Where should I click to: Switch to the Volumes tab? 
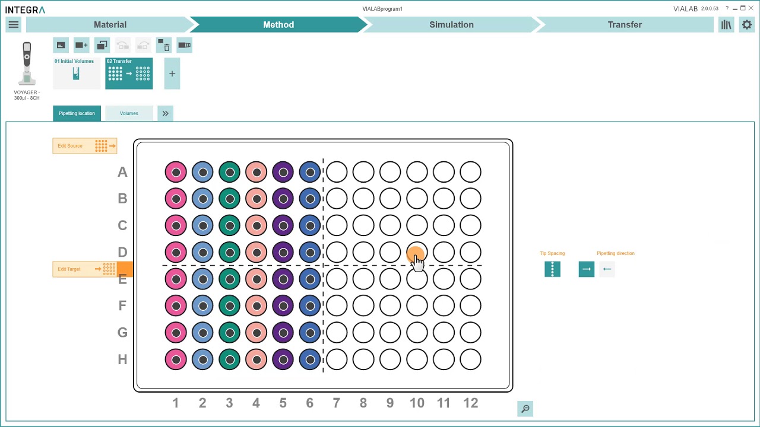[x=129, y=113]
